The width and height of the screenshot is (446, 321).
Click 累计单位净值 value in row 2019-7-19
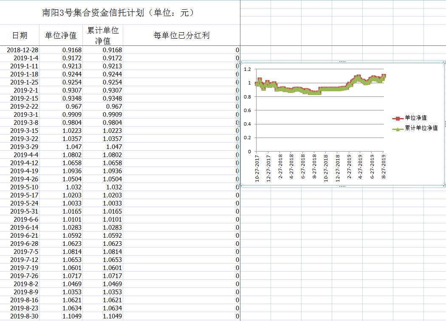pos(103,268)
